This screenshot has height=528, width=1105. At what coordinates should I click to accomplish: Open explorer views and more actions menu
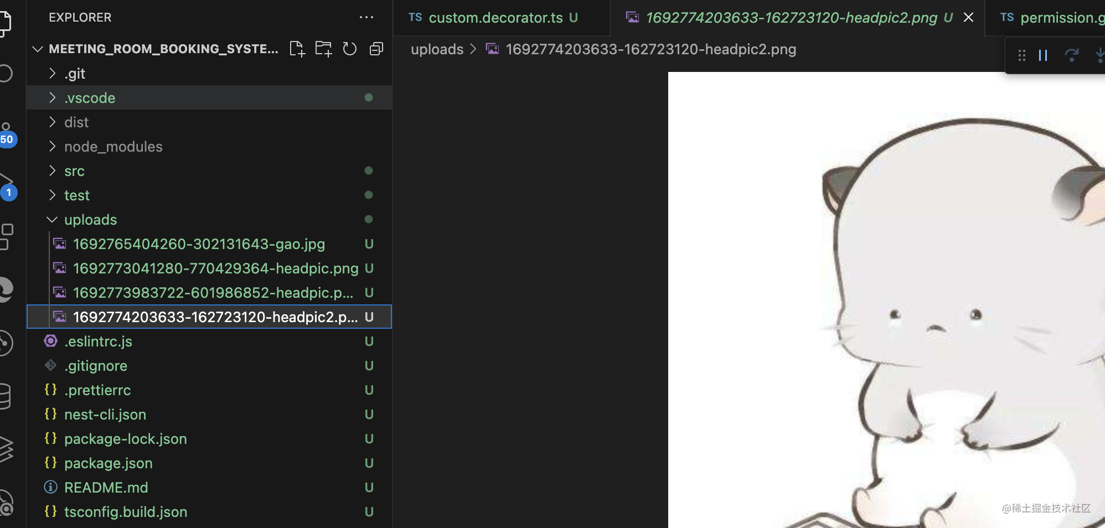[366, 17]
